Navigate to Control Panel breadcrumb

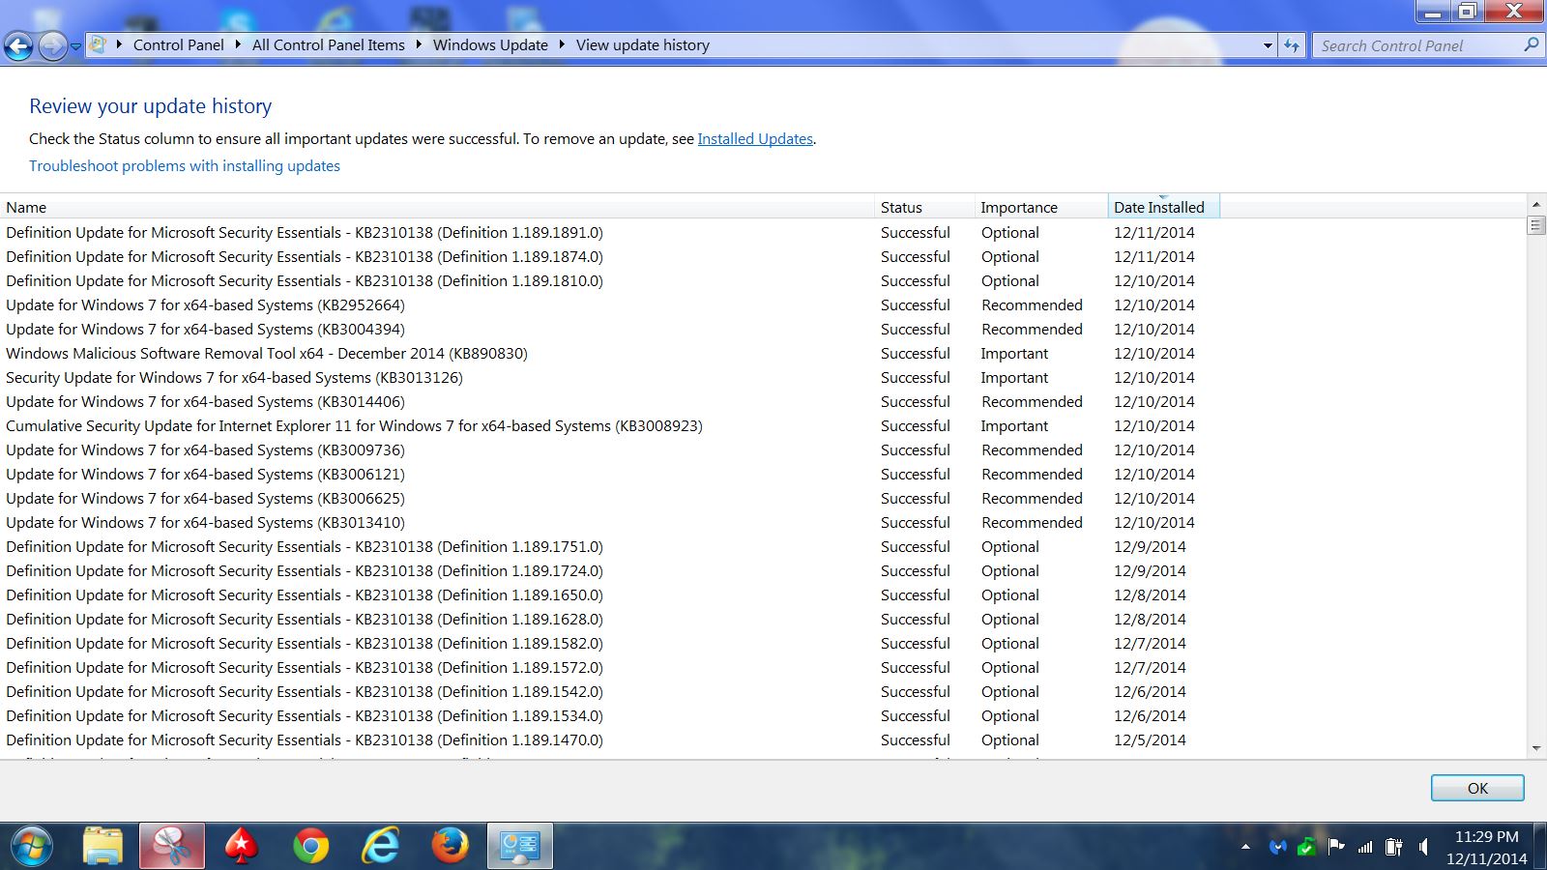click(x=178, y=44)
